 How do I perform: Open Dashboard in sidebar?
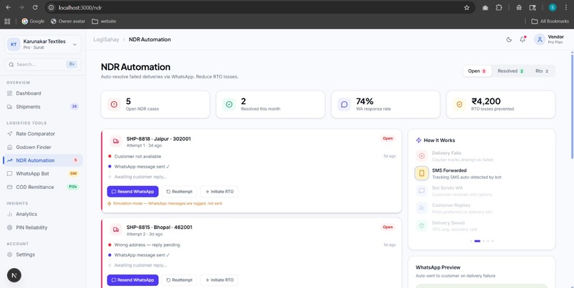43,93
